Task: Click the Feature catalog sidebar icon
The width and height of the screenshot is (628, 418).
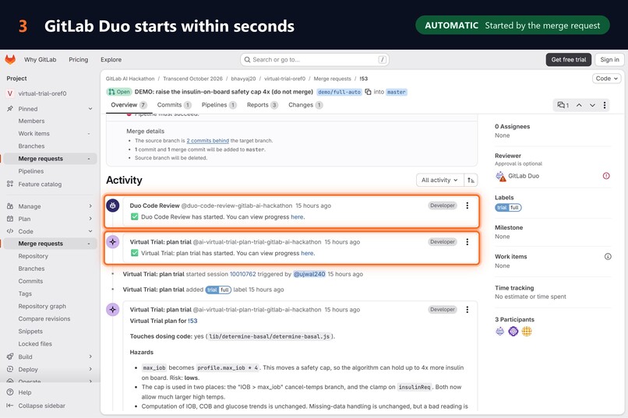Action: (x=10, y=184)
